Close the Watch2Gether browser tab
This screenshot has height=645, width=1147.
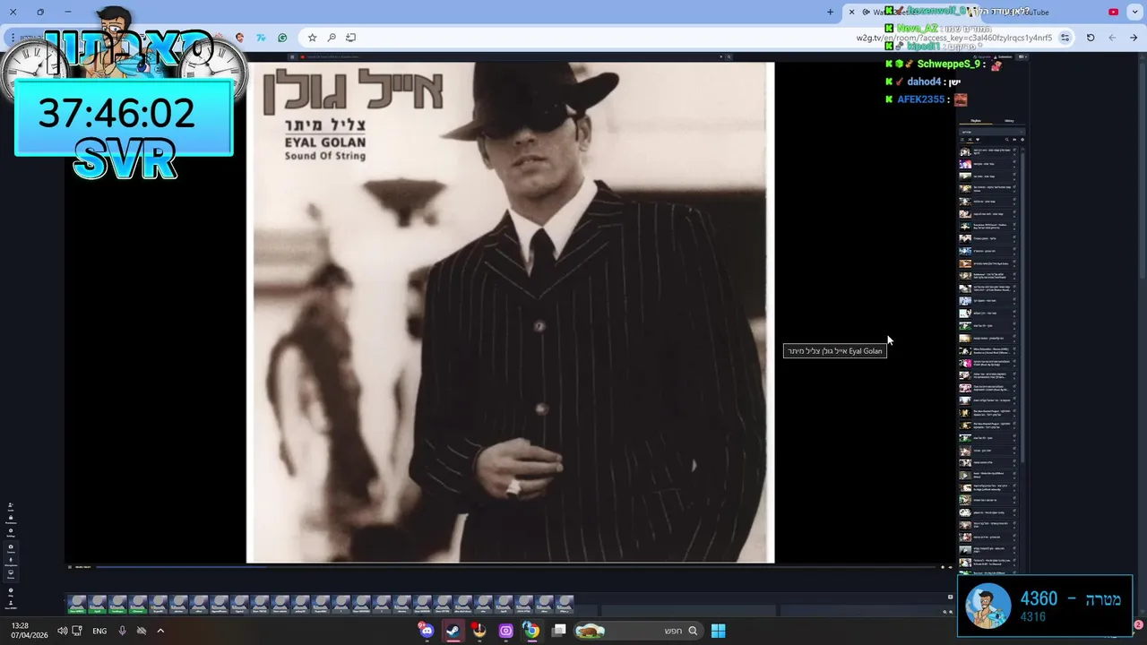(x=851, y=12)
